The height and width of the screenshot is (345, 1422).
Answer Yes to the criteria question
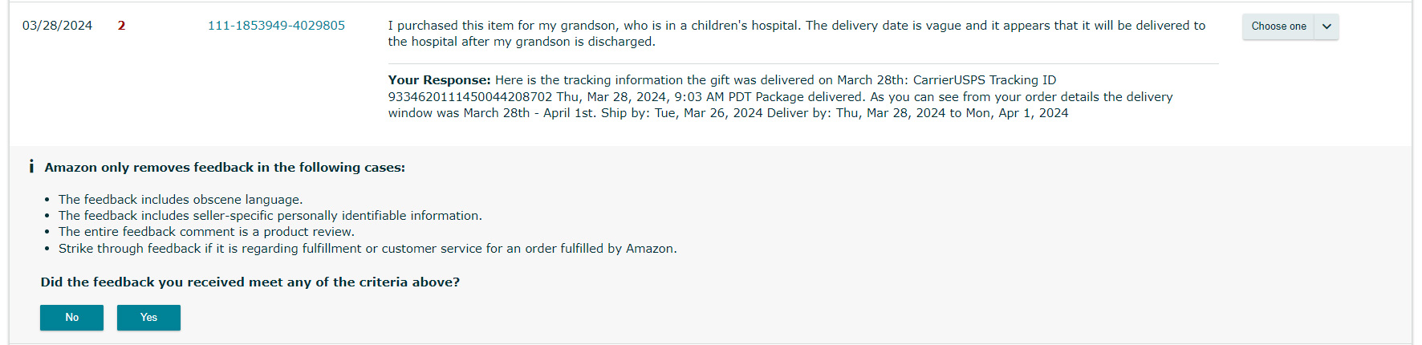pos(148,318)
